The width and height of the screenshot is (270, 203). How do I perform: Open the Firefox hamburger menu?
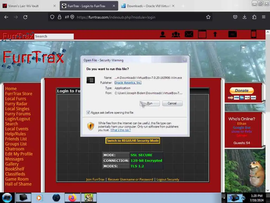(264, 17)
